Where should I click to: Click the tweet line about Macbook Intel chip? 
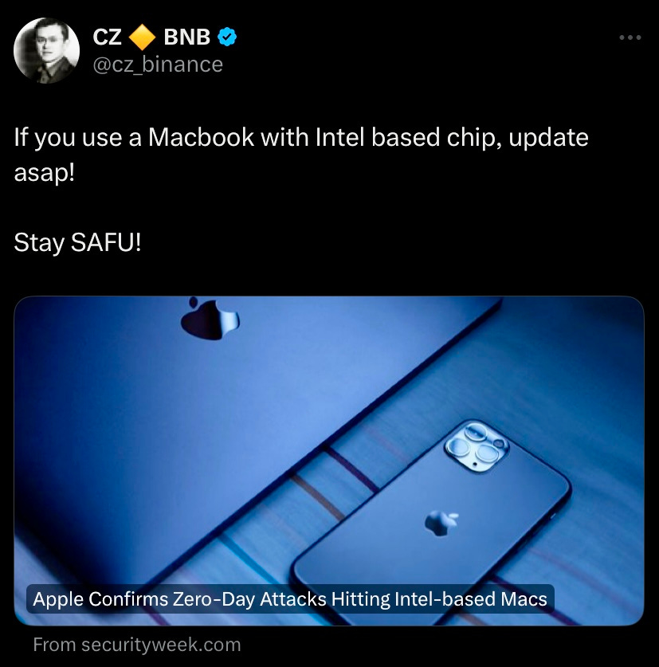[301, 137]
